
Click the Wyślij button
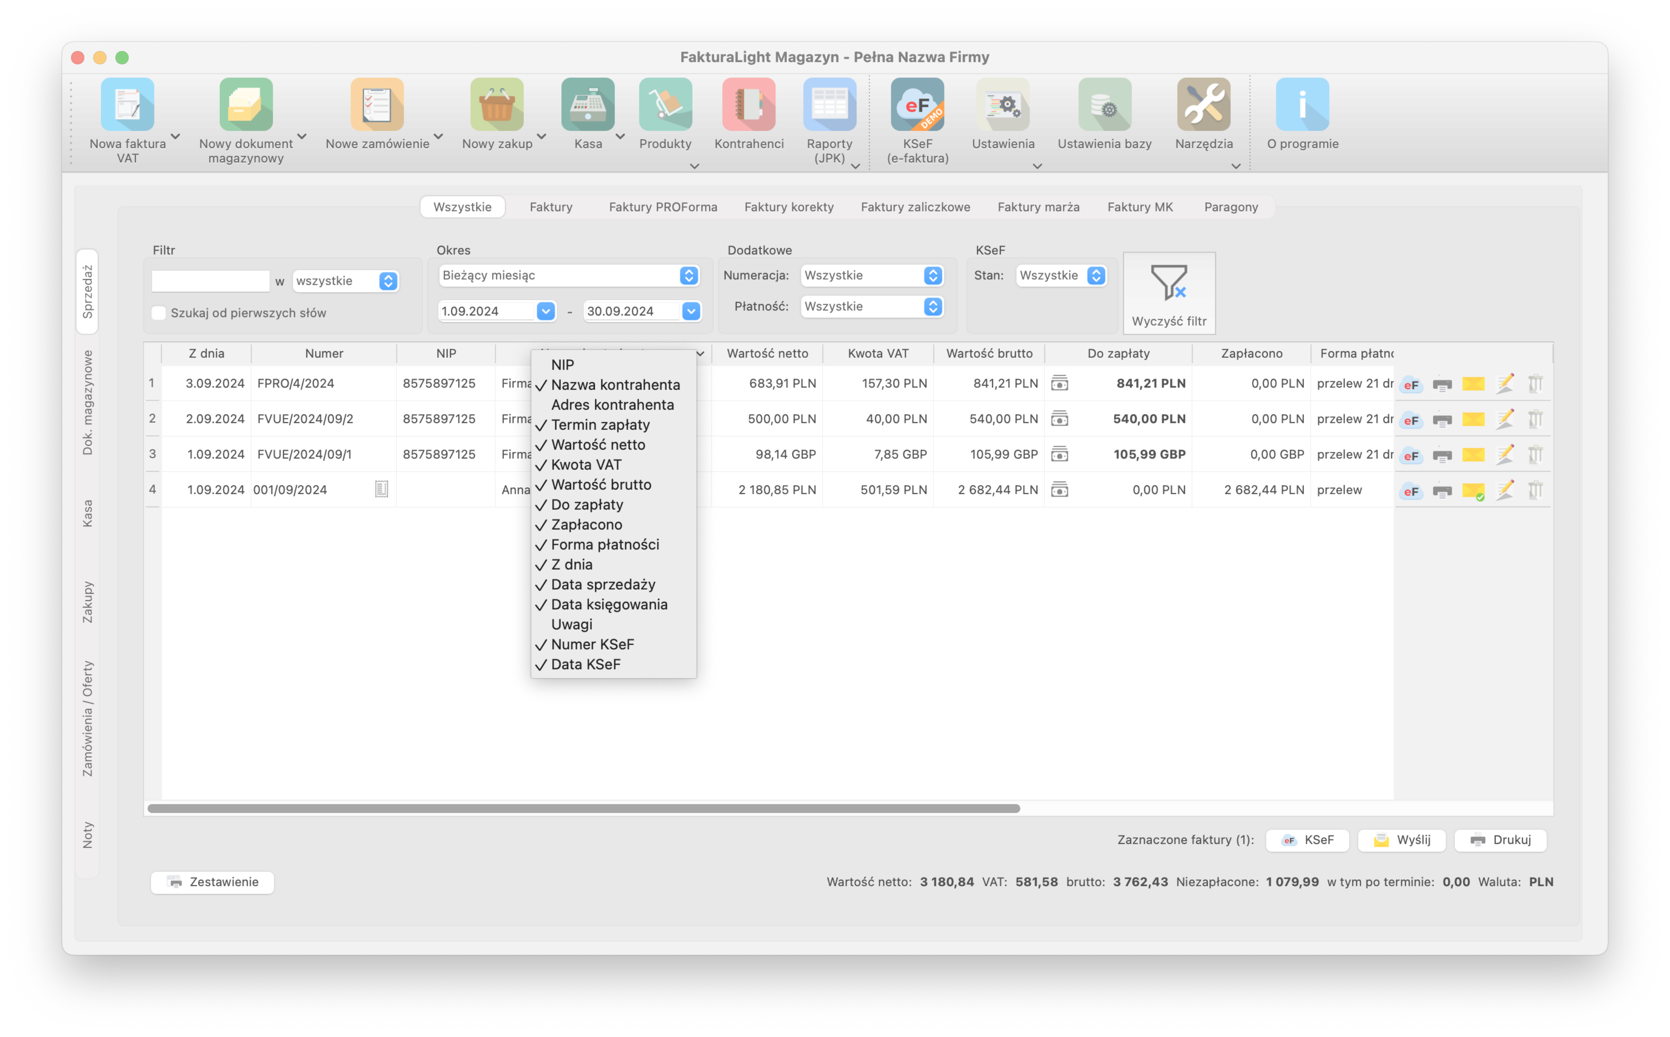(x=1401, y=839)
